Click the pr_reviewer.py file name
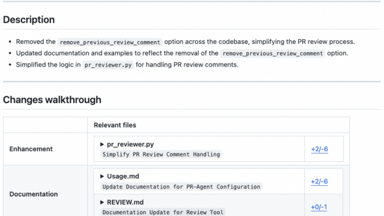The image size is (384, 216). coord(130,145)
